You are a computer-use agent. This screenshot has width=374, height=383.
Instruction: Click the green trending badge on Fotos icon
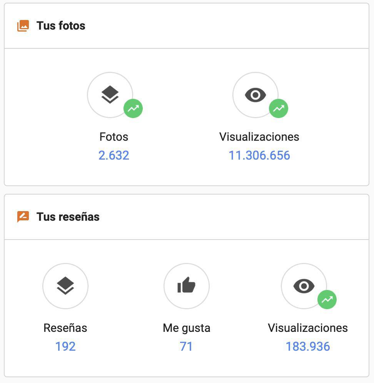pyautogui.click(x=133, y=108)
